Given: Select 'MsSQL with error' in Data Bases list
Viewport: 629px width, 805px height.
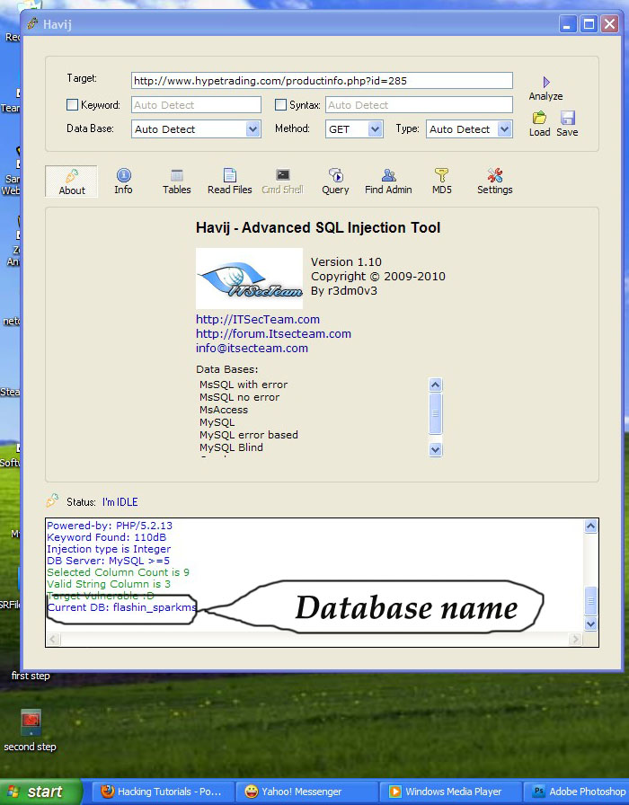Looking at the screenshot, I should tap(244, 385).
